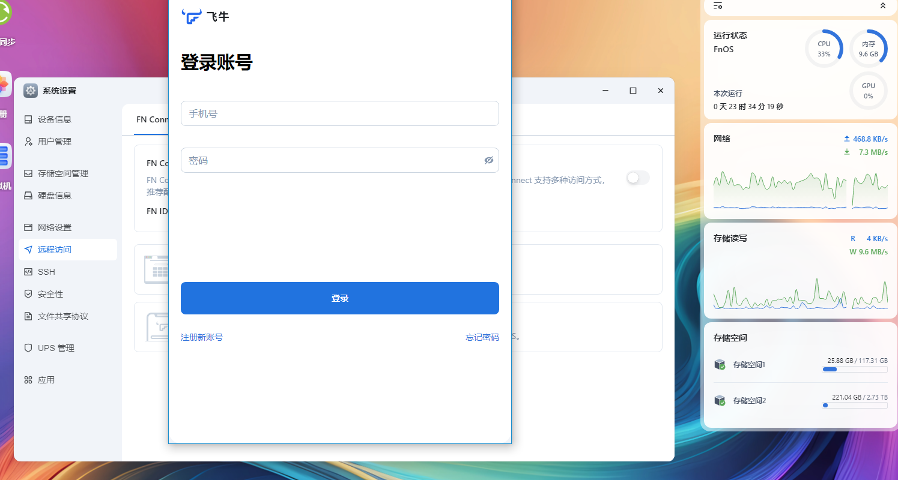Focus the 密码 password field
The height and width of the screenshot is (480, 898).
[x=340, y=160]
